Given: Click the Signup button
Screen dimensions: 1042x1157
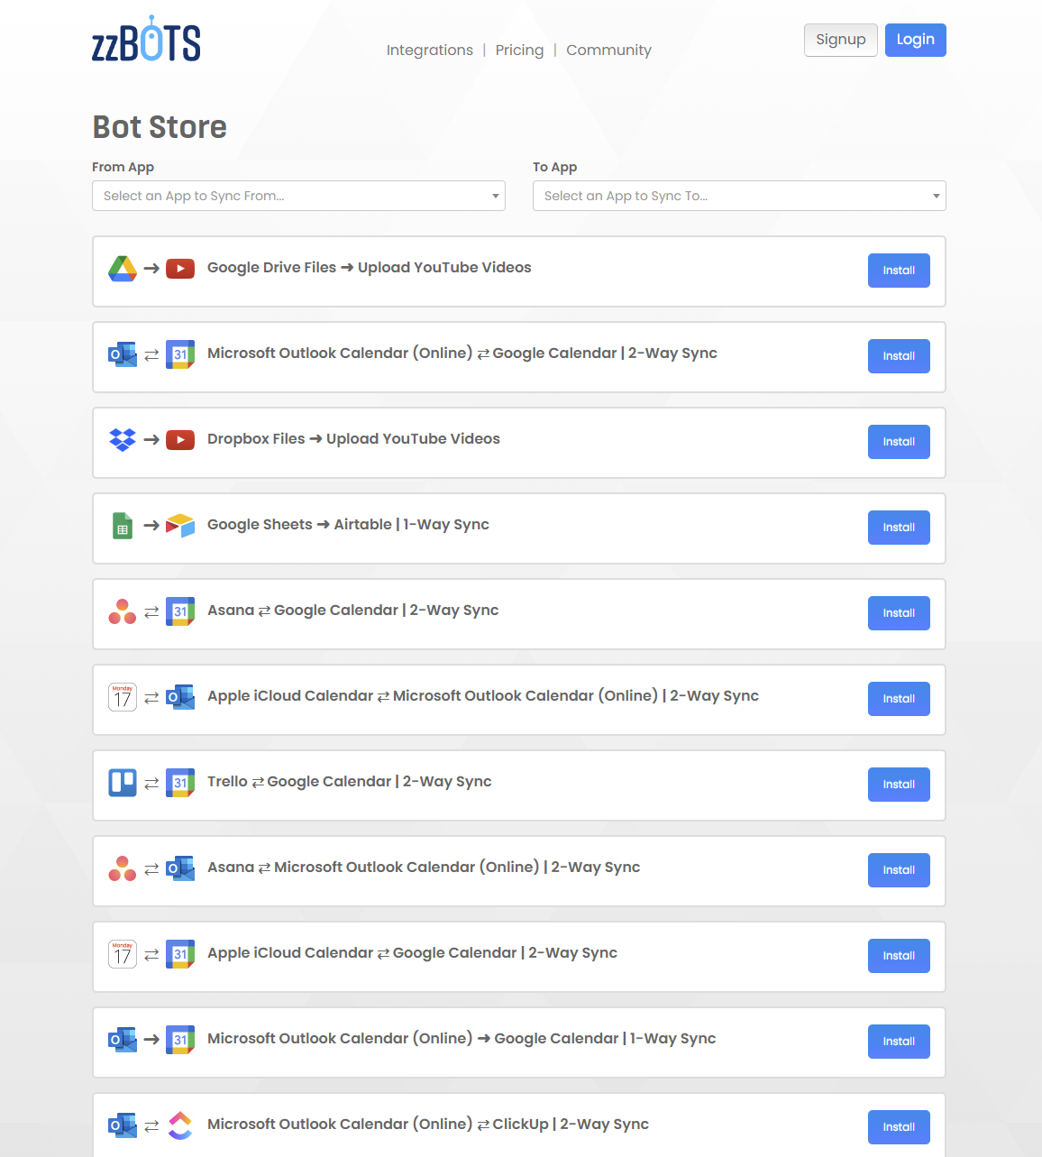Looking at the screenshot, I should [x=840, y=40].
